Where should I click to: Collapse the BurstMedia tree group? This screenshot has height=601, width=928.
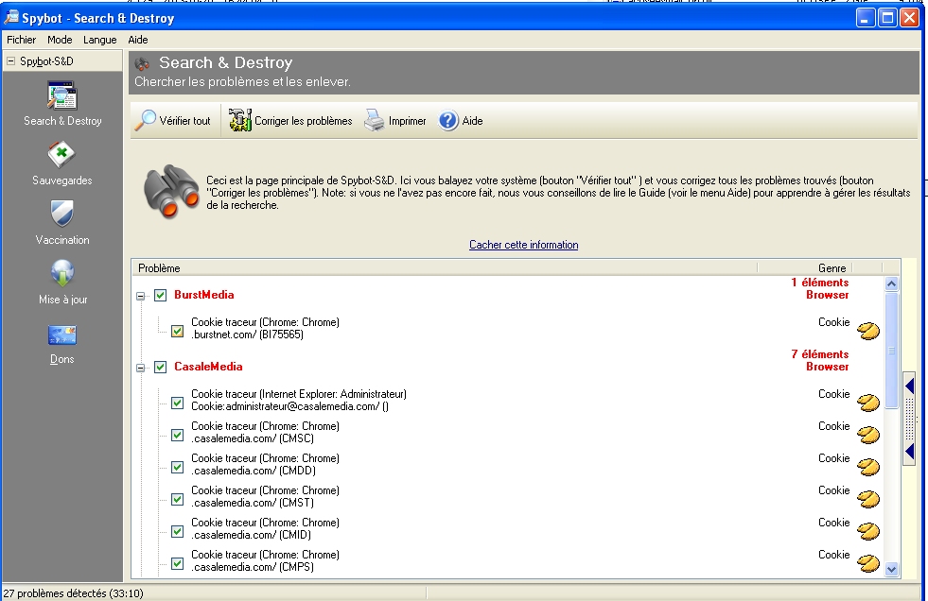pos(141,296)
